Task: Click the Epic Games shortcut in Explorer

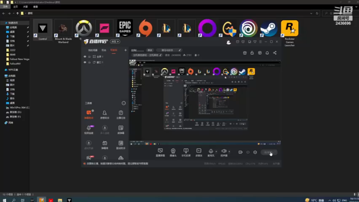Action: click(x=125, y=28)
